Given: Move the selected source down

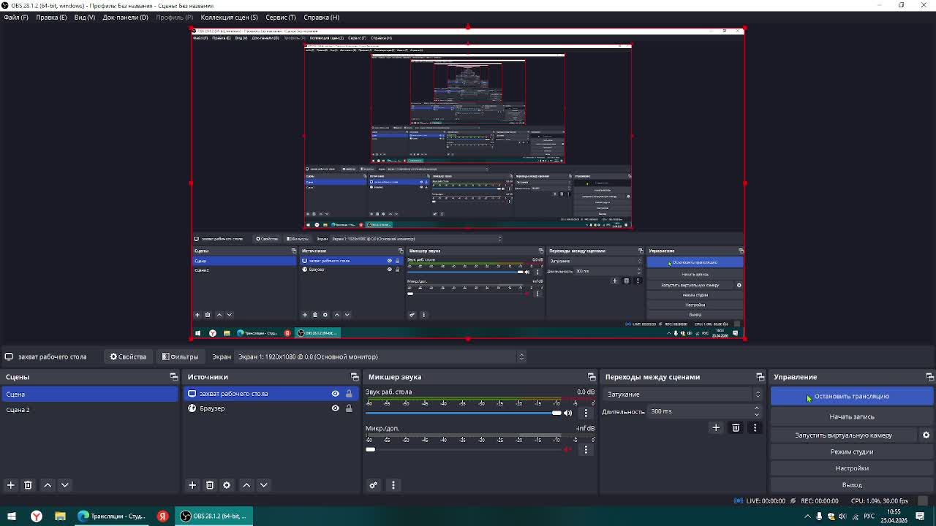Looking at the screenshot, I should [x=264, y=485].
